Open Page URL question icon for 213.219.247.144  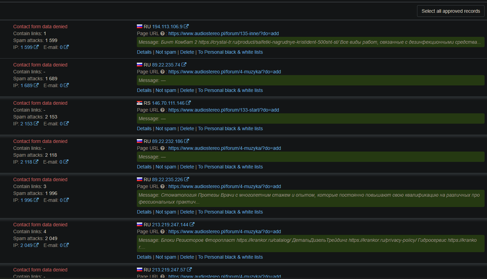[162, 231]
